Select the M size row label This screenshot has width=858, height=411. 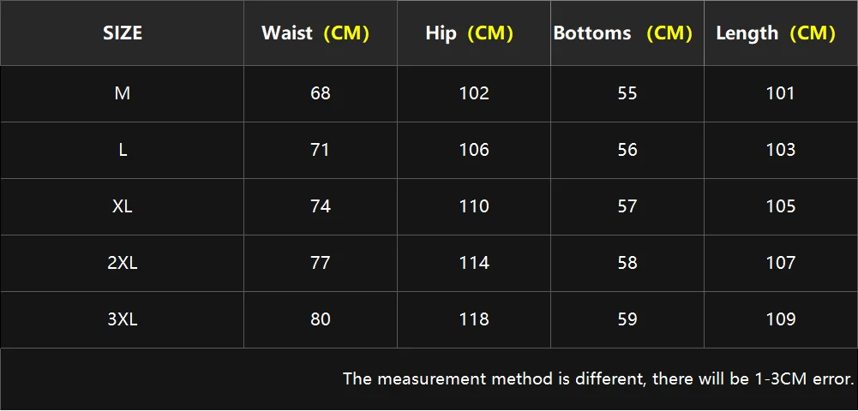click(x=123, y=93)
